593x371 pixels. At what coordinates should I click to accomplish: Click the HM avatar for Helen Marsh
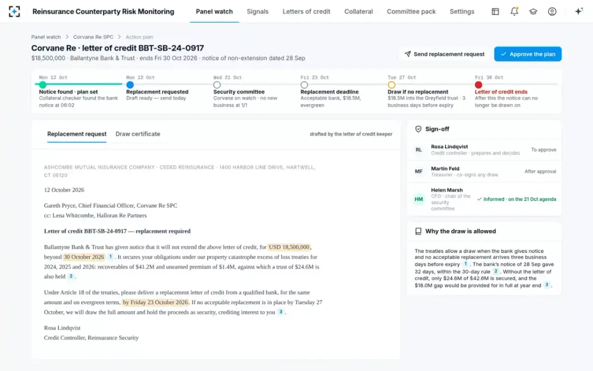(x=419, y=199)
